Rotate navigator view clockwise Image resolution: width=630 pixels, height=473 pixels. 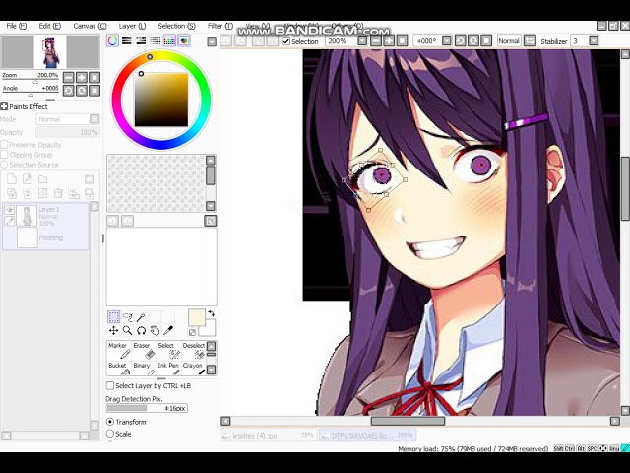(82, 91)
